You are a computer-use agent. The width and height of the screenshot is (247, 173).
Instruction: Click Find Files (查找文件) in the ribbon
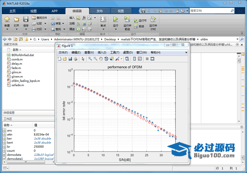click(x=39, y=18)
